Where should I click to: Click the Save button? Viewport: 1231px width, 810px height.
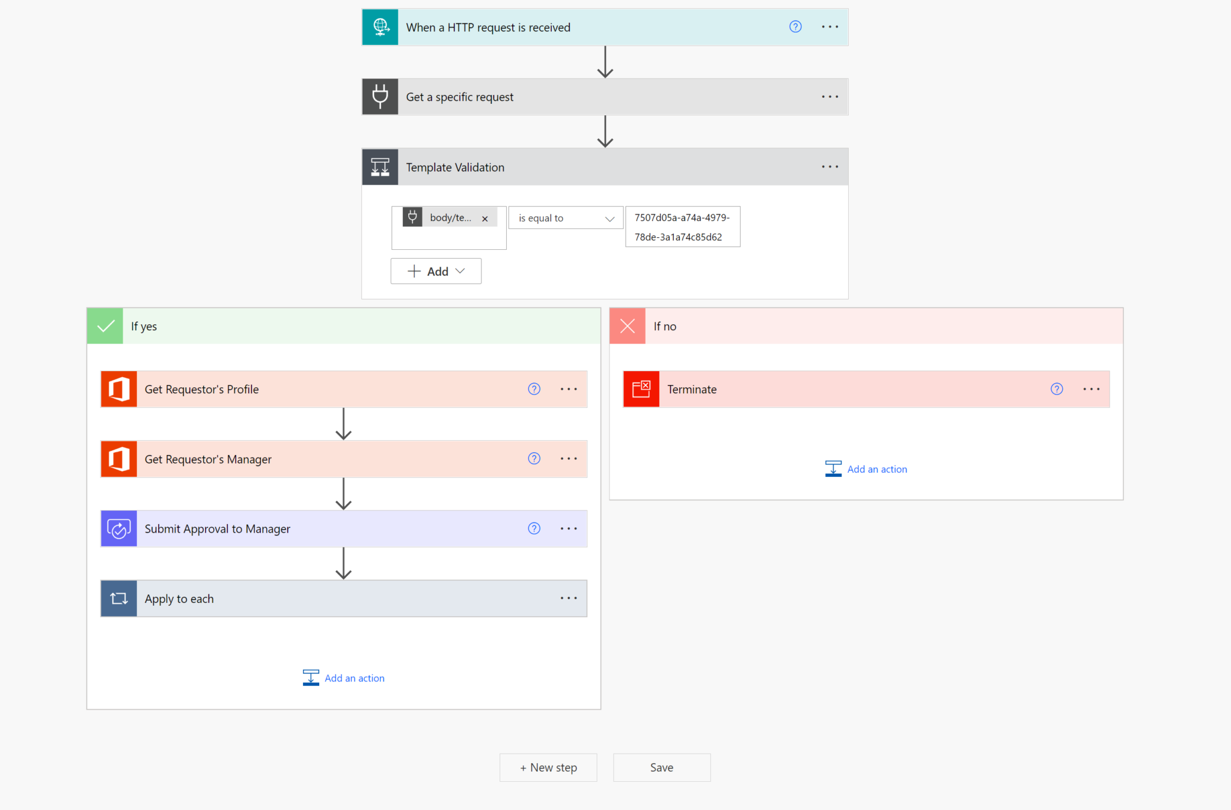point(661,767)
